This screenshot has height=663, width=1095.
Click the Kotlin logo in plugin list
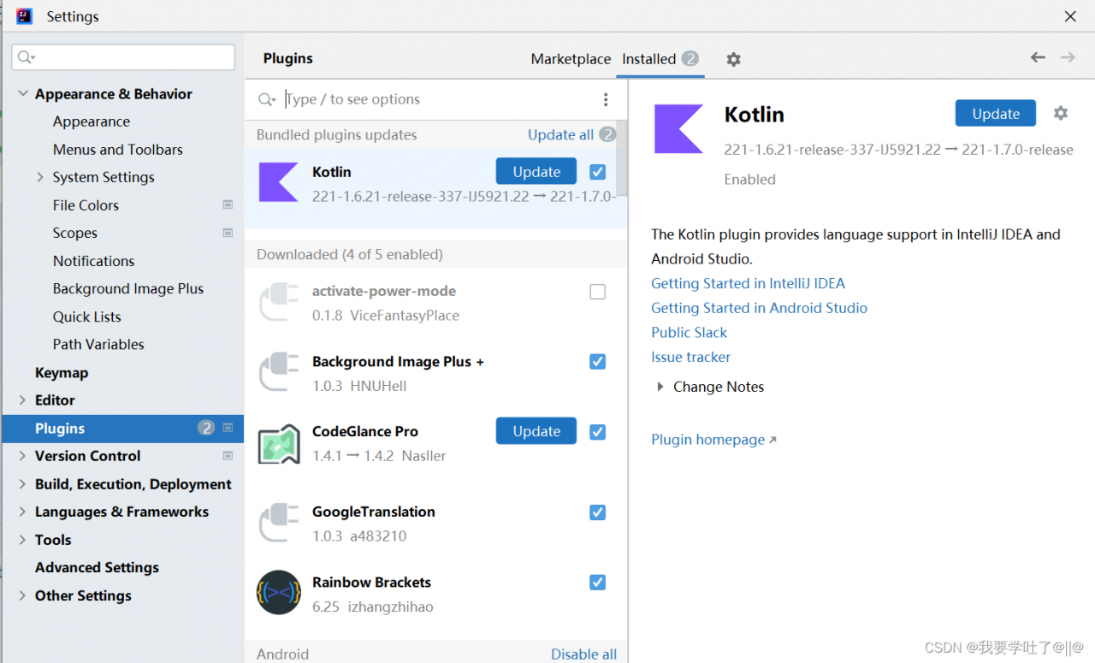pyautogui.click(x=278, y=182)
